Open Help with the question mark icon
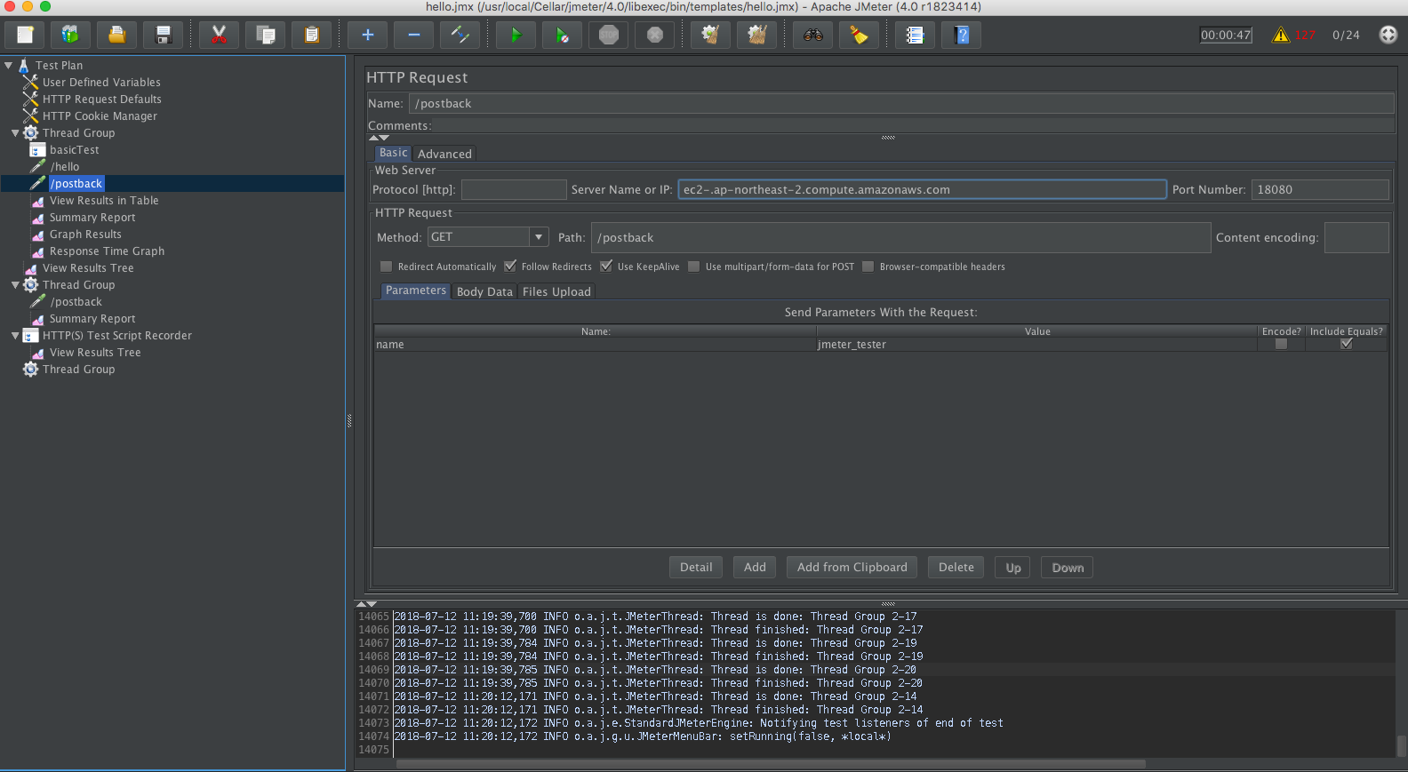 (961, 36)
